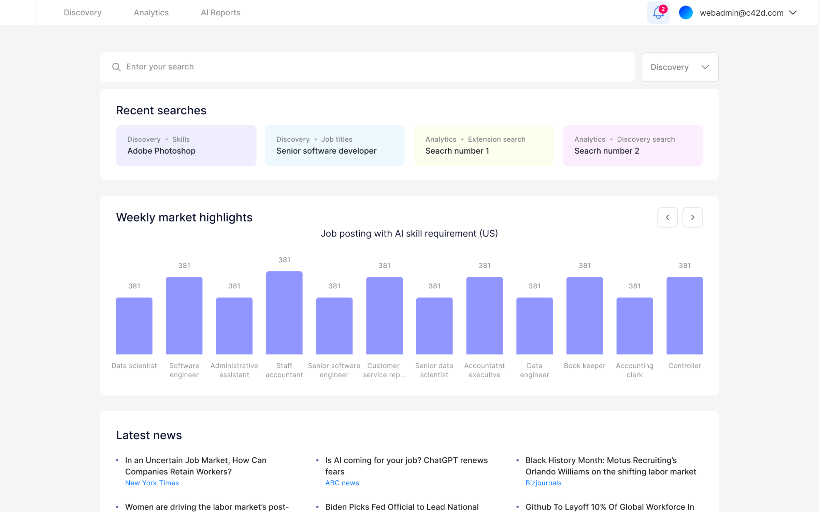Image resolution: width=819 pixels, height=512 pixels.
Task: Click the Senior software engineer bar
Action: (334, 326)
